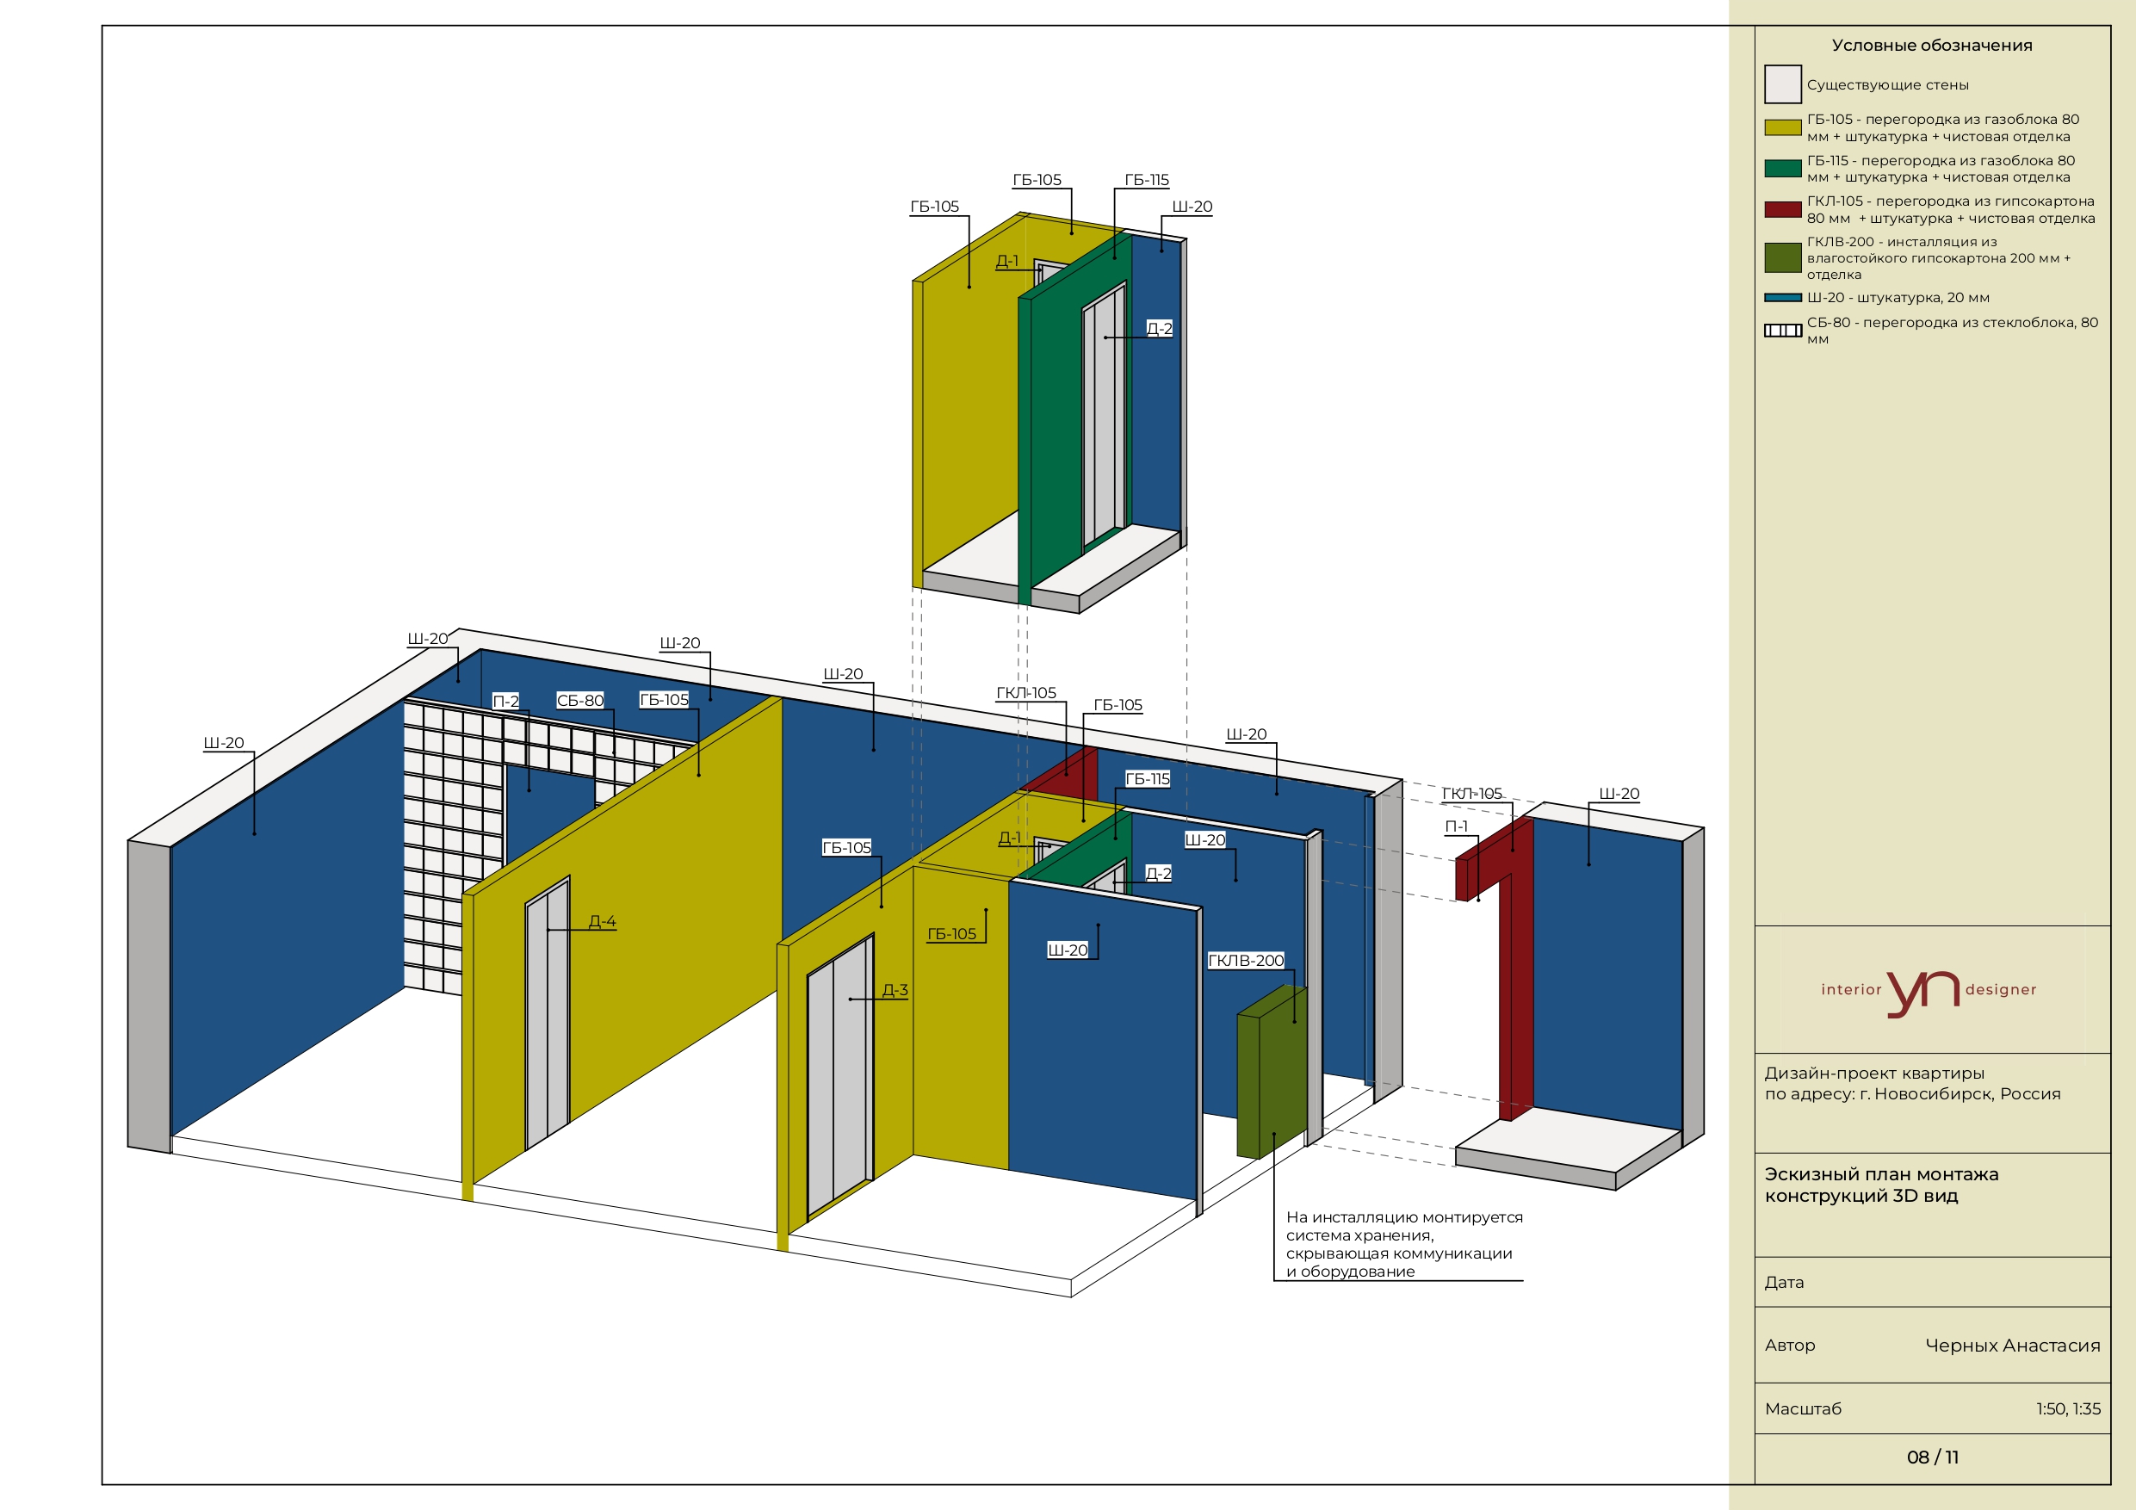Click the olive ГКЛВ-200 legend swatch
Image resolution: width=2136 pixels, height=1510 pixels.
pyautogui.click(x=1782, y=257)
